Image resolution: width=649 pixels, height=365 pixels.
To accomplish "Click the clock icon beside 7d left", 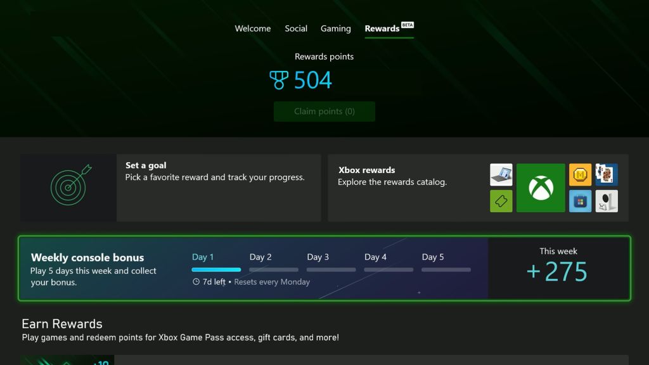I will 196,282.
